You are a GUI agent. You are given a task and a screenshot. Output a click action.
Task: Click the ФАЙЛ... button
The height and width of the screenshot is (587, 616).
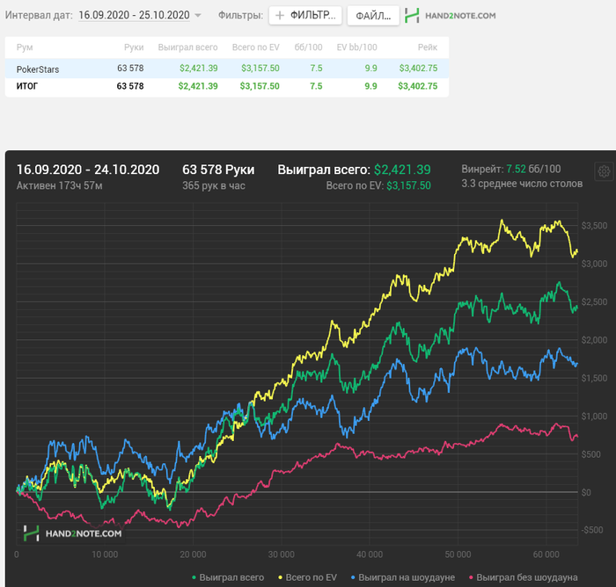(373, 15)
